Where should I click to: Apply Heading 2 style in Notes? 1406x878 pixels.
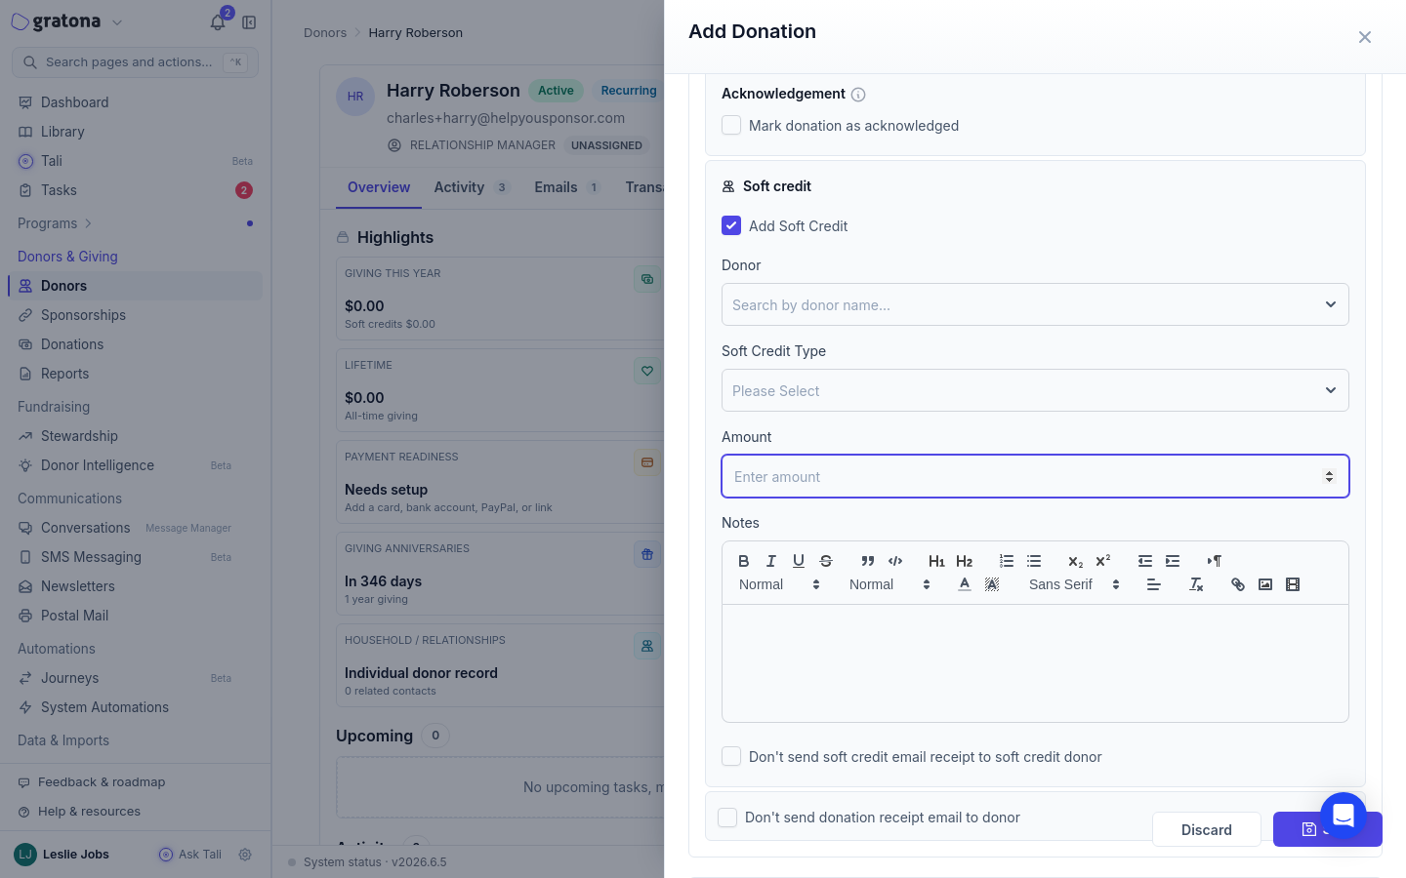[965, 561]
